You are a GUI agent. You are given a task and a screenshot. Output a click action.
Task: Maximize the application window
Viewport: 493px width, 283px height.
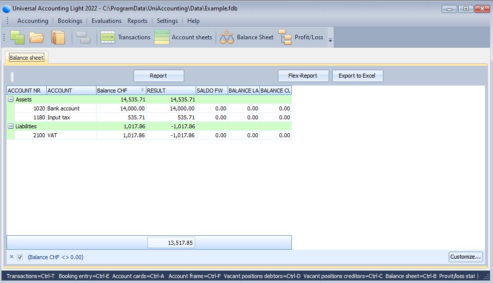466,9
